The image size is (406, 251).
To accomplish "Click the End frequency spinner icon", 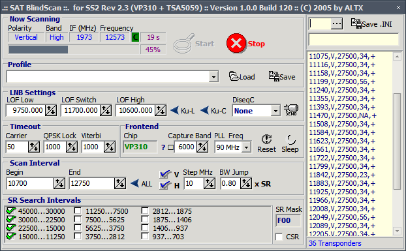I will tap(120, 184).
